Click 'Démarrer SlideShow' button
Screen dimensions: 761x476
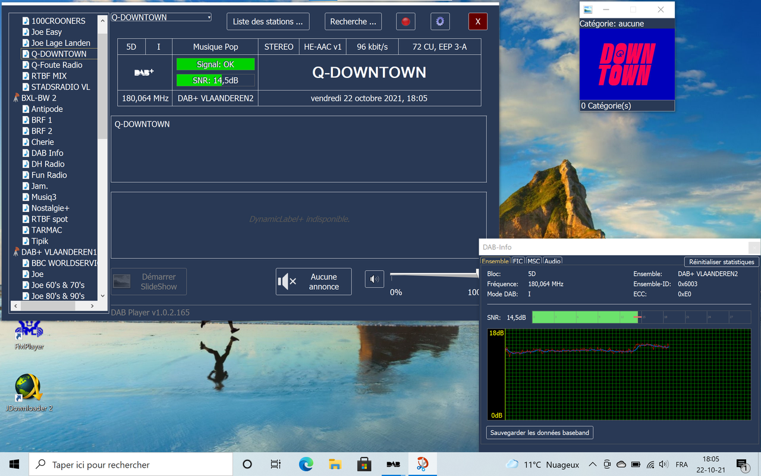click(x=149, y=281)
